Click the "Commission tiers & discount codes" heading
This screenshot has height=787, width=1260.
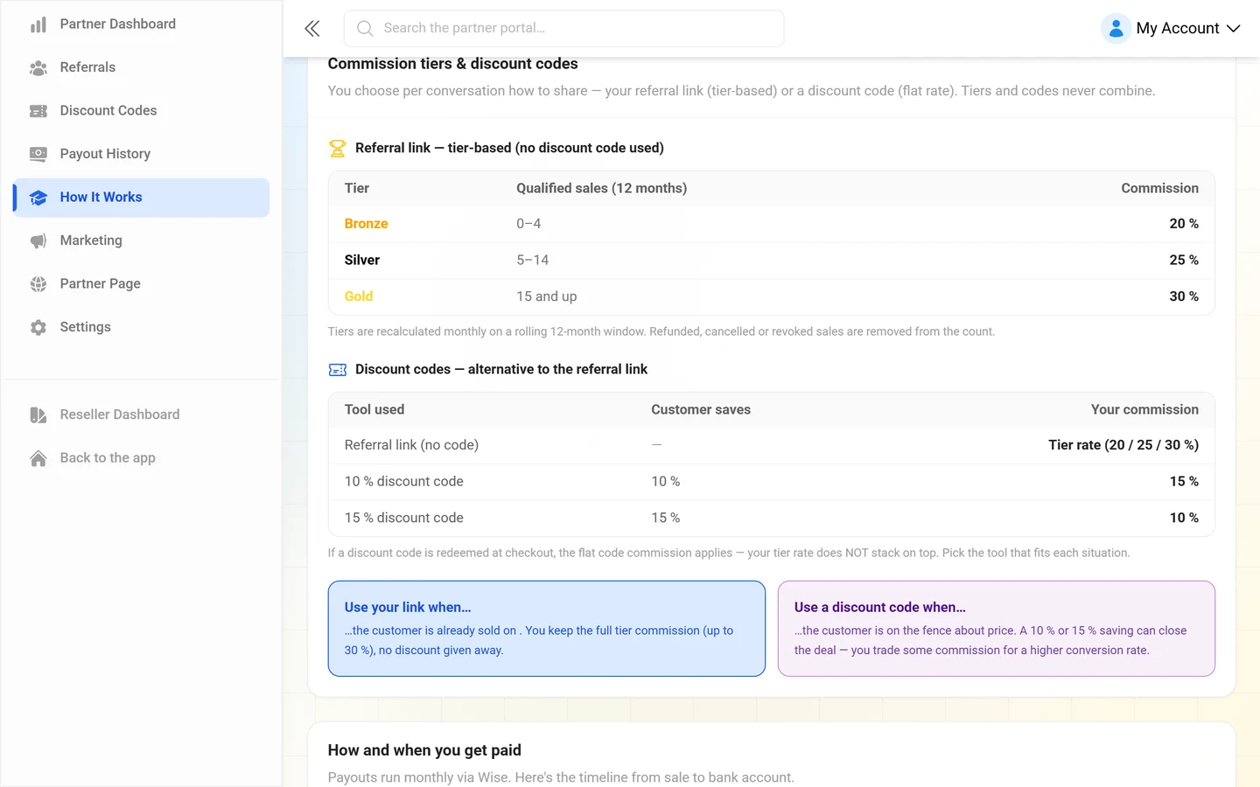pyautogui.click(x=452, y=64)
